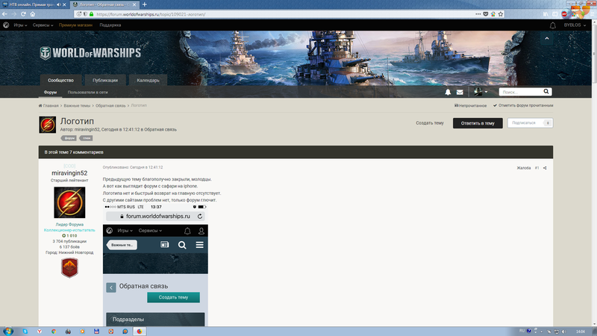Switch to the Календарь tab
The image size is (597, 336).
pos(148,81)
